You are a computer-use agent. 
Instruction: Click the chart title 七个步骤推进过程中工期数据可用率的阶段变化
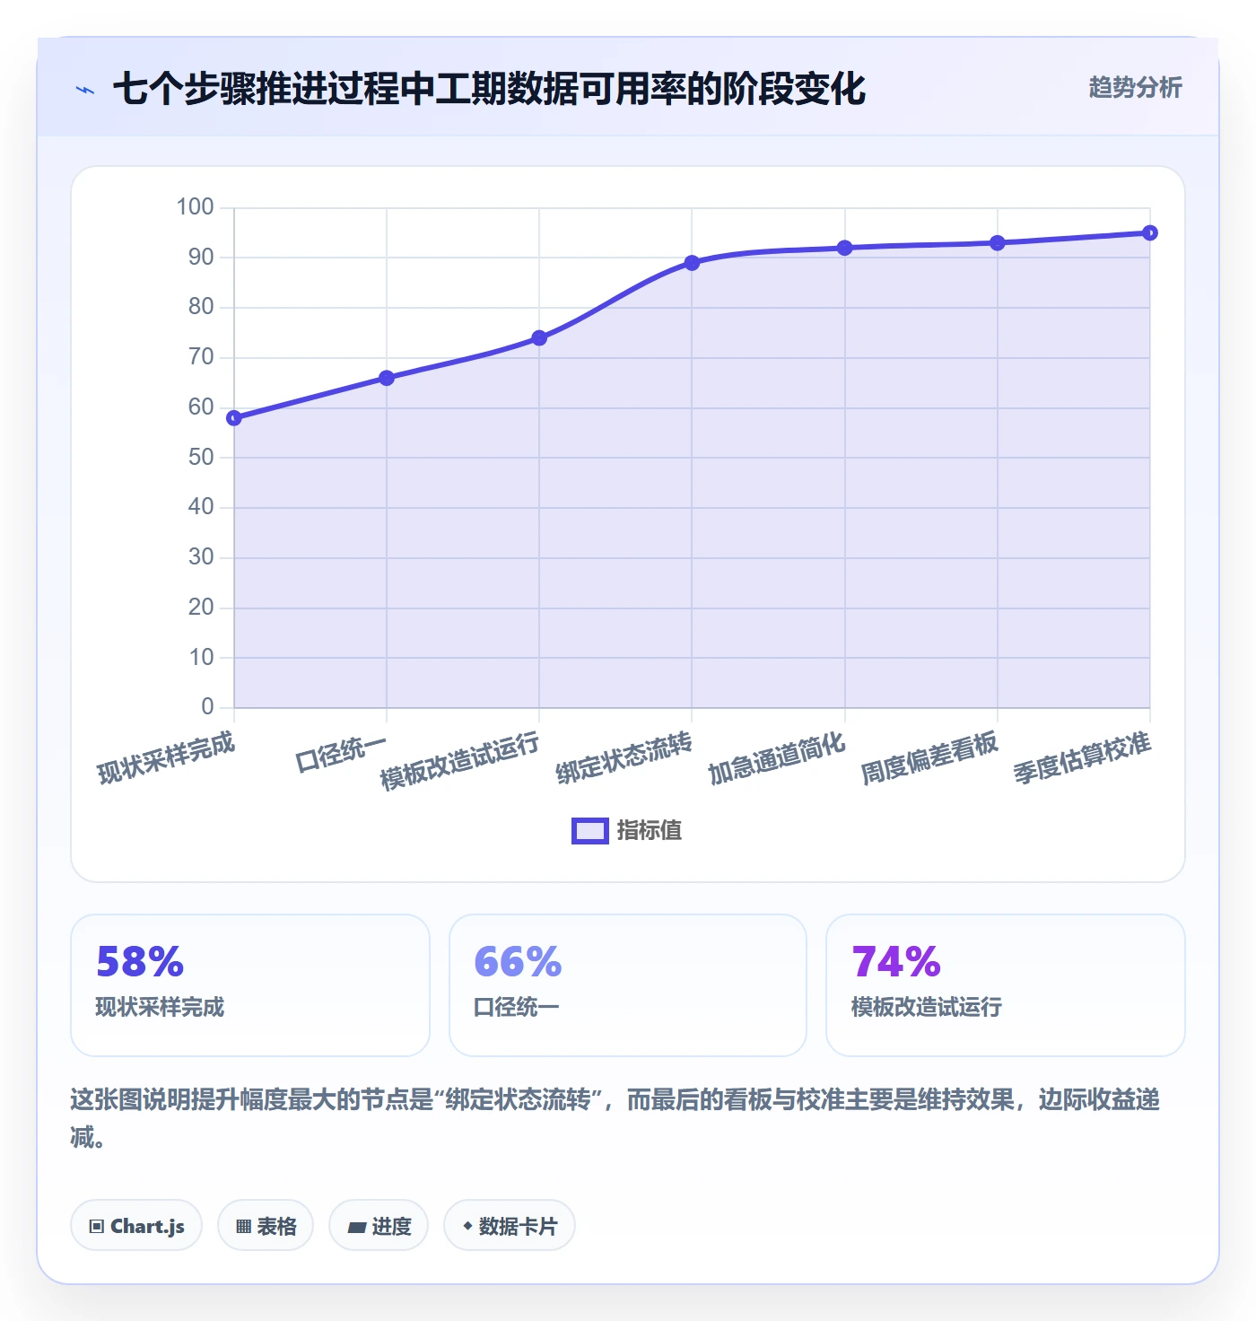coord(489,89)
